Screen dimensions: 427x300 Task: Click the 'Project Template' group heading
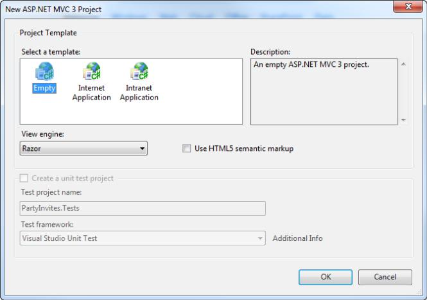[x=48, y=33]
